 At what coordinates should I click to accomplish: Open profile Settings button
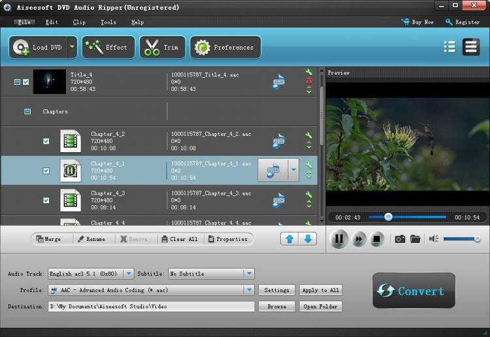coord(276,290)
